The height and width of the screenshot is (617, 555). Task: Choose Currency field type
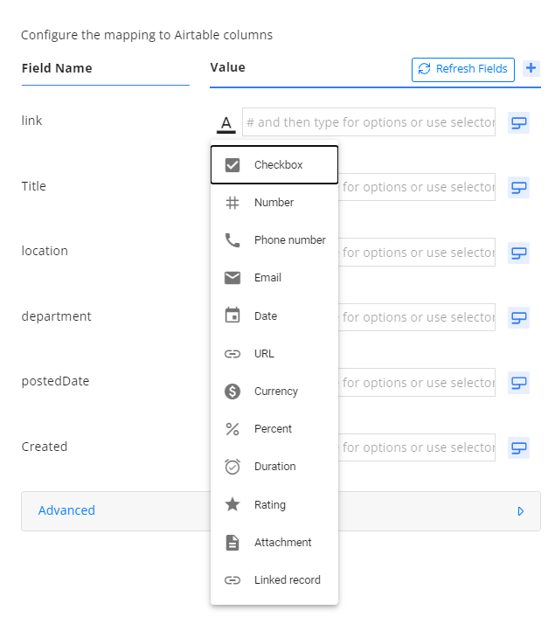tap(274, 392)
